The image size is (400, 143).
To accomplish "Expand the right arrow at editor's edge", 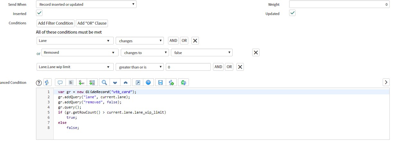I will tap(386, 82).
